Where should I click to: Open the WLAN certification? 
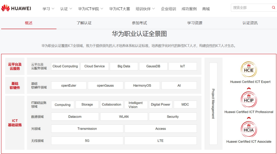(124, 117)
